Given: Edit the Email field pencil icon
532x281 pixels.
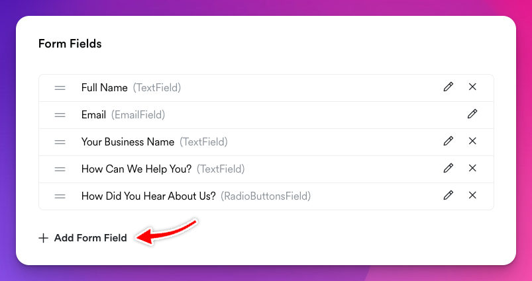Looking at the screenshot, I should [x=472, y=114].
